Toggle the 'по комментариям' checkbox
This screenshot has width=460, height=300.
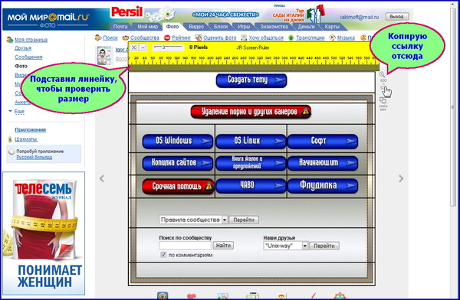[x=163, y=255]
